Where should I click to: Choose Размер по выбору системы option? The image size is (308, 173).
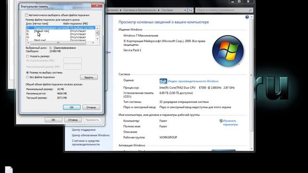[x=27, y=73]
